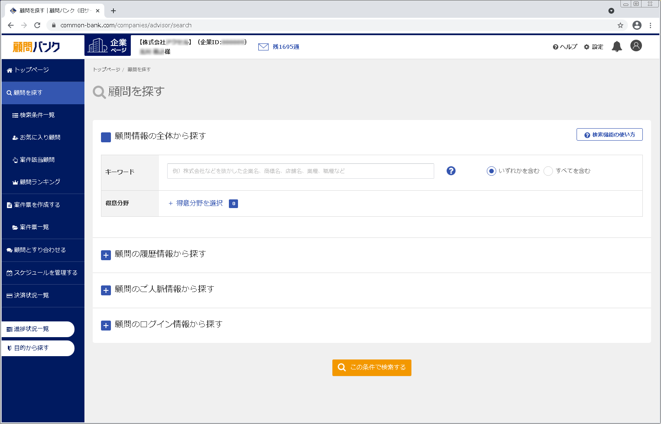Click the browser forward arrow

point(24,25)
